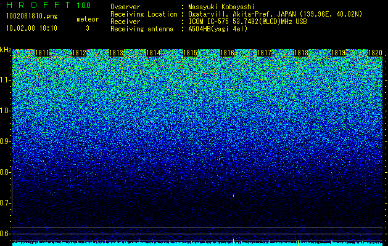
Task: Click the 1820 time marker
Action: click(x=375, y=53)
